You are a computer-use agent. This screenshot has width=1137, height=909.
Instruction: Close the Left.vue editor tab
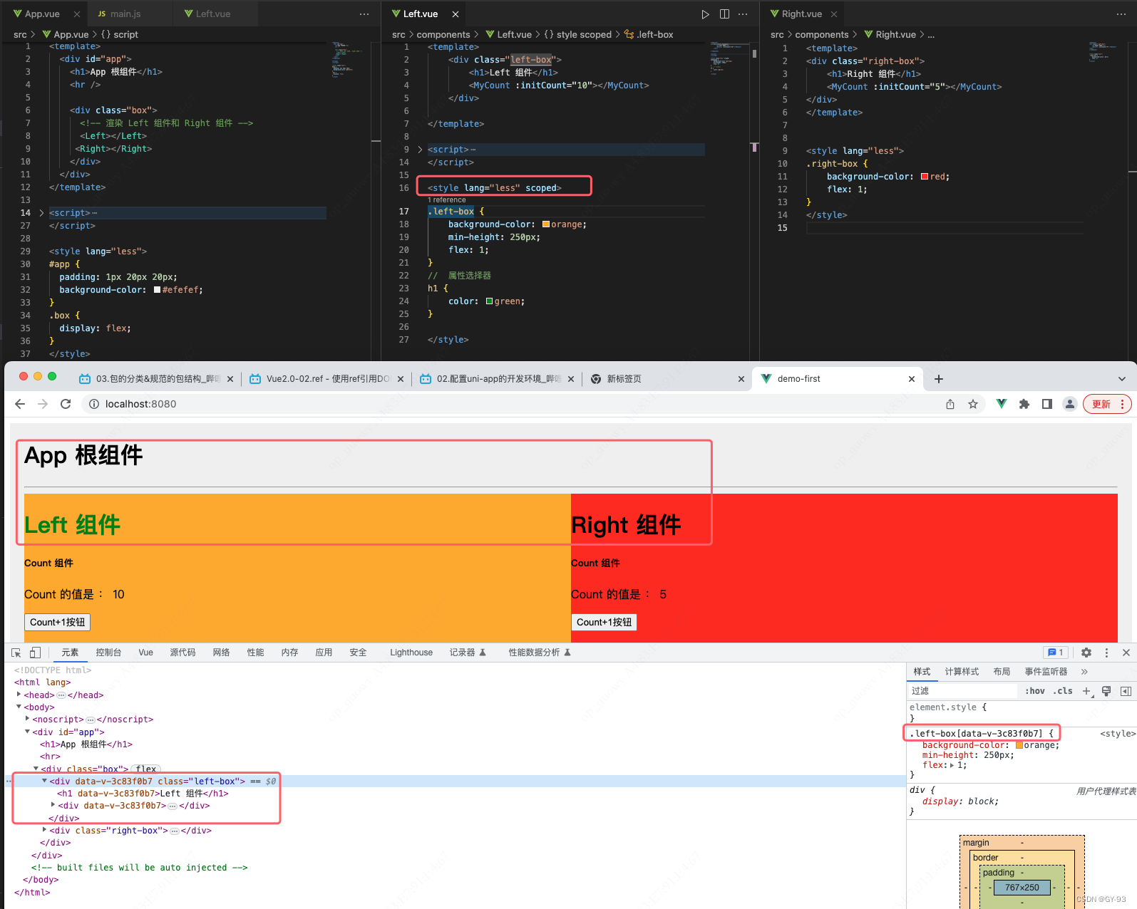click(x=456, y=14)
